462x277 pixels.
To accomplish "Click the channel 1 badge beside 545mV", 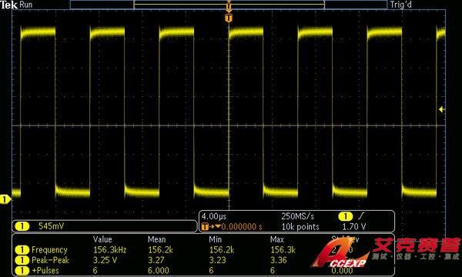I will (22, 226).
